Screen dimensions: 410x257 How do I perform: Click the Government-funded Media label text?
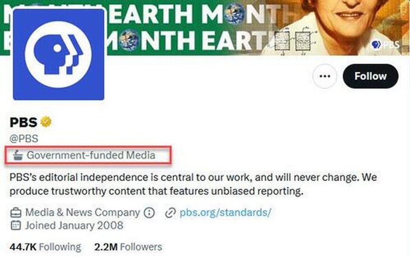tap(91, 155)
